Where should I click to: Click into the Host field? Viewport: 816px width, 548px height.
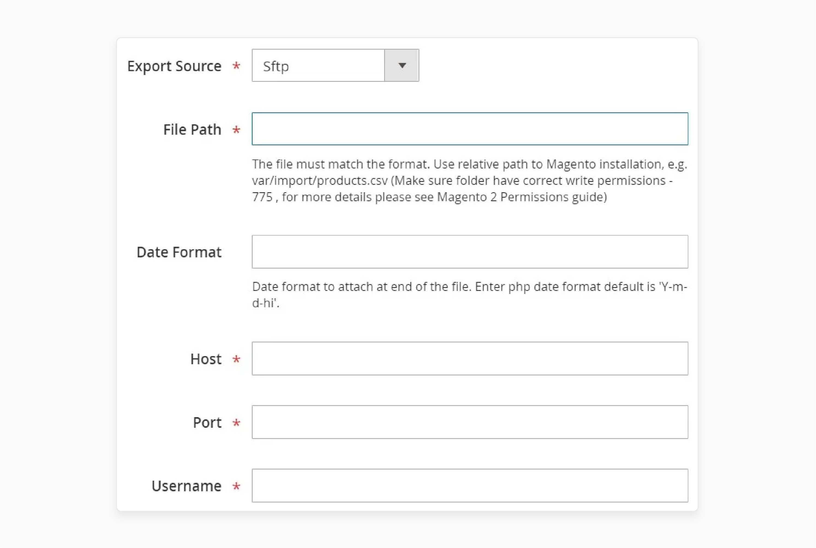[x=470, y=359]
